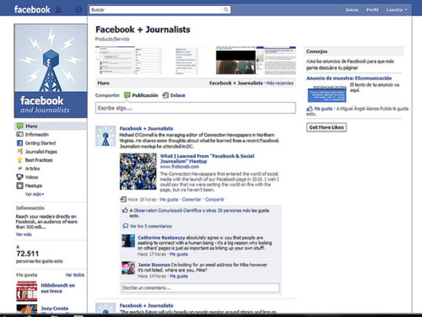Viewport: 422px width, 317px height.
Task: Open Janie Rosman profile link
Action: pyautogui.click(x=154, y=265)
